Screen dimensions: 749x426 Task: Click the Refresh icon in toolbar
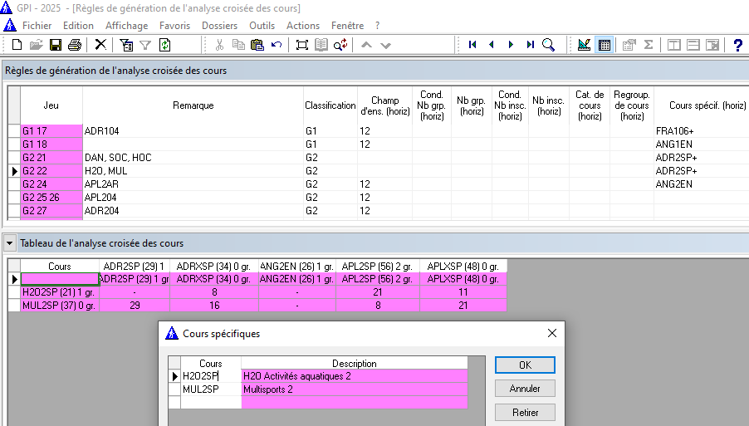pyautogui.click(x=164, y=45)
